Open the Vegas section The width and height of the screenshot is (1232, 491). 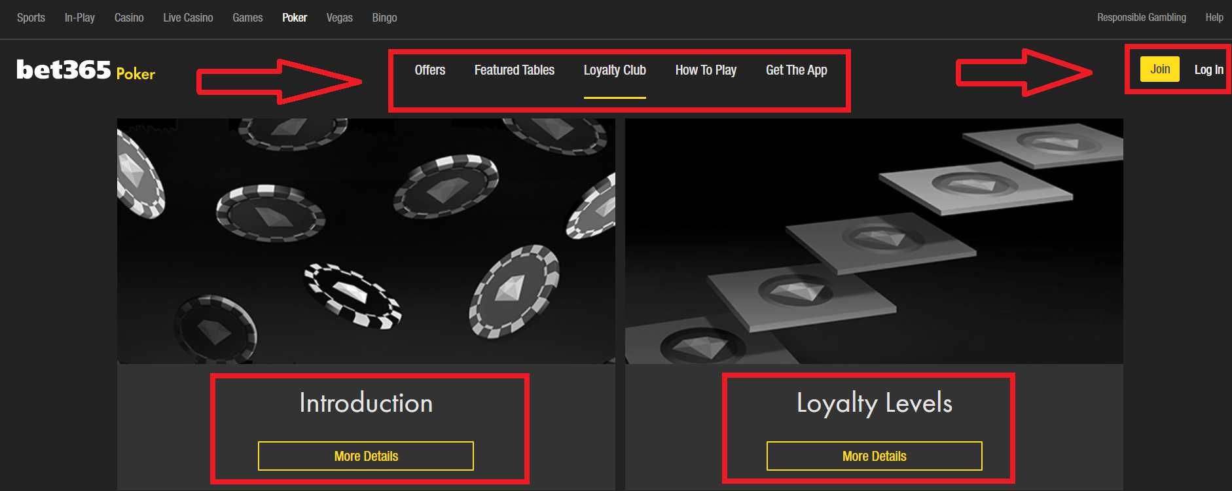339,18
